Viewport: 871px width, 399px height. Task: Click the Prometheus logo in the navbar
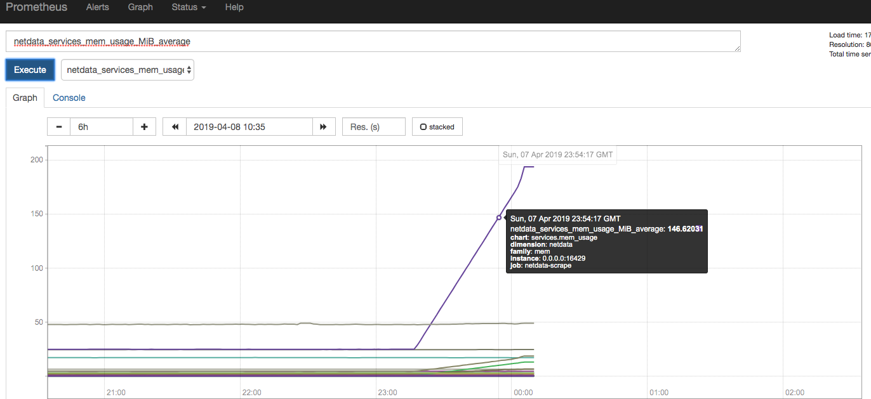coord(36,7)
